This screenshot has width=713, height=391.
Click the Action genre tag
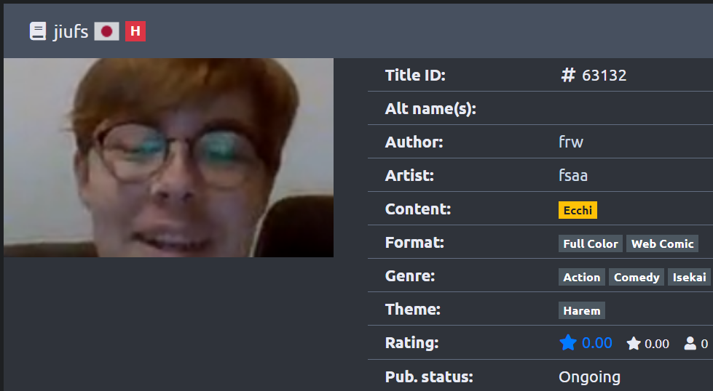pos(582,277)
